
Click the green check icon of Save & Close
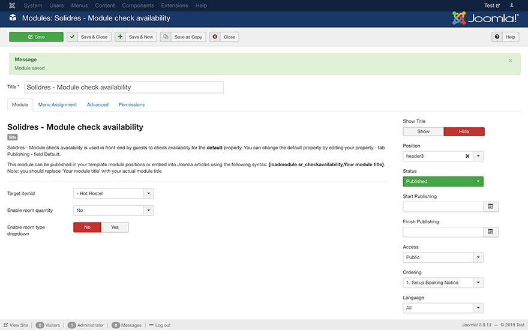point(72,37)
